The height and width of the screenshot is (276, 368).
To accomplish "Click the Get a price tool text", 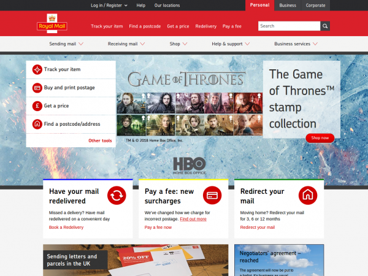I will click(56, 106).
